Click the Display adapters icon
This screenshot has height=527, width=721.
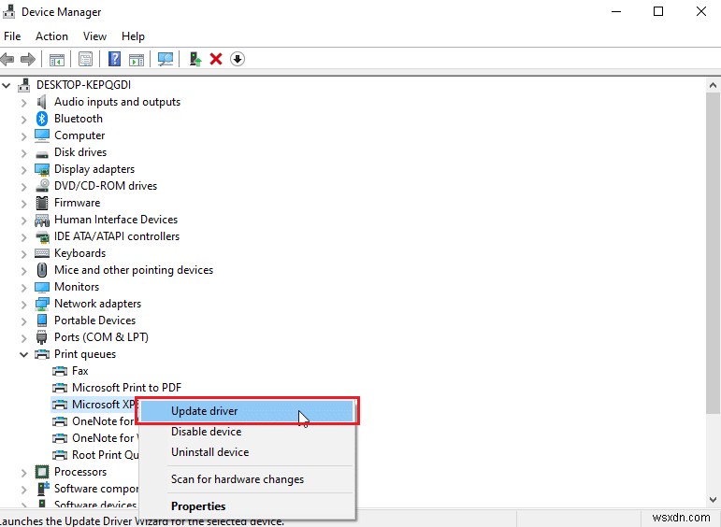click(x=42, y=169)
